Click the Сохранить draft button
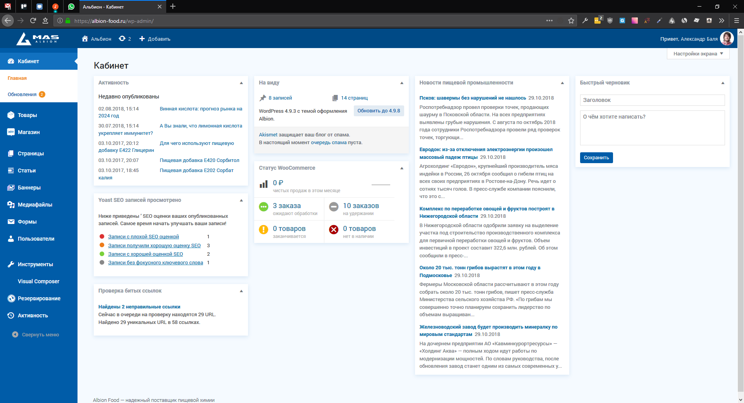The width and height of the screenshot is (744, 403). (x=596, y=158)
